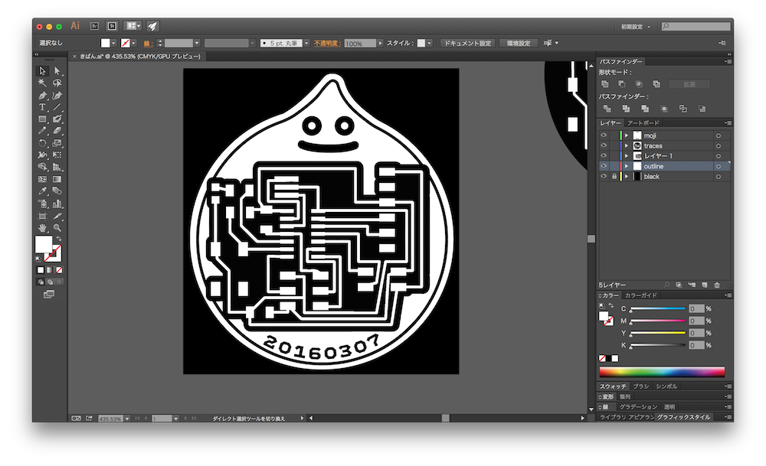Click the Unite shape mode icon in Pathfinder
Screen dimensions: 766x466
pos(605,84)
